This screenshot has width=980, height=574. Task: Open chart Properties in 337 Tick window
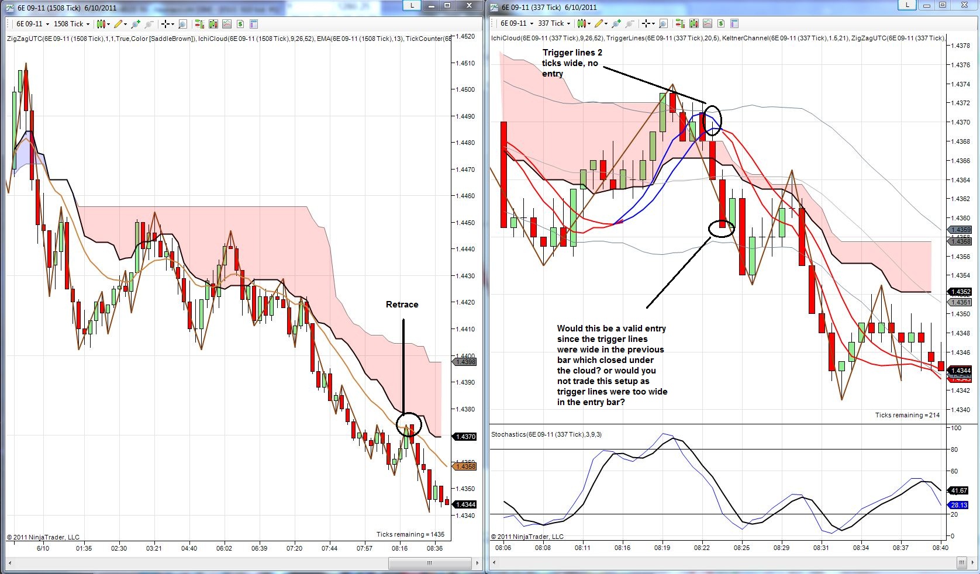(734, 23)
